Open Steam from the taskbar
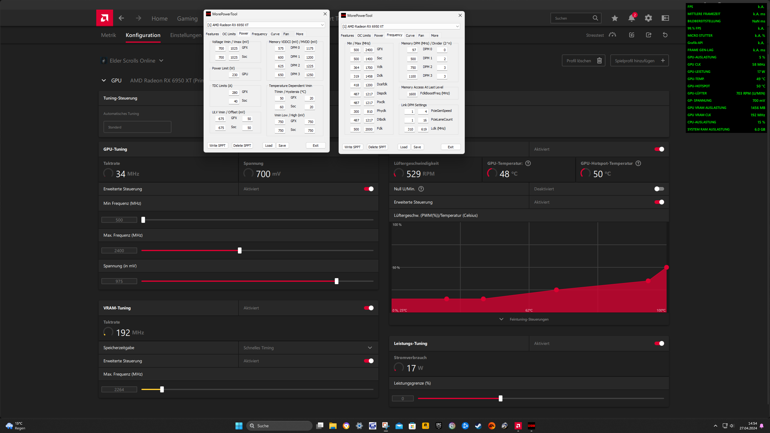 pos(478,425)
